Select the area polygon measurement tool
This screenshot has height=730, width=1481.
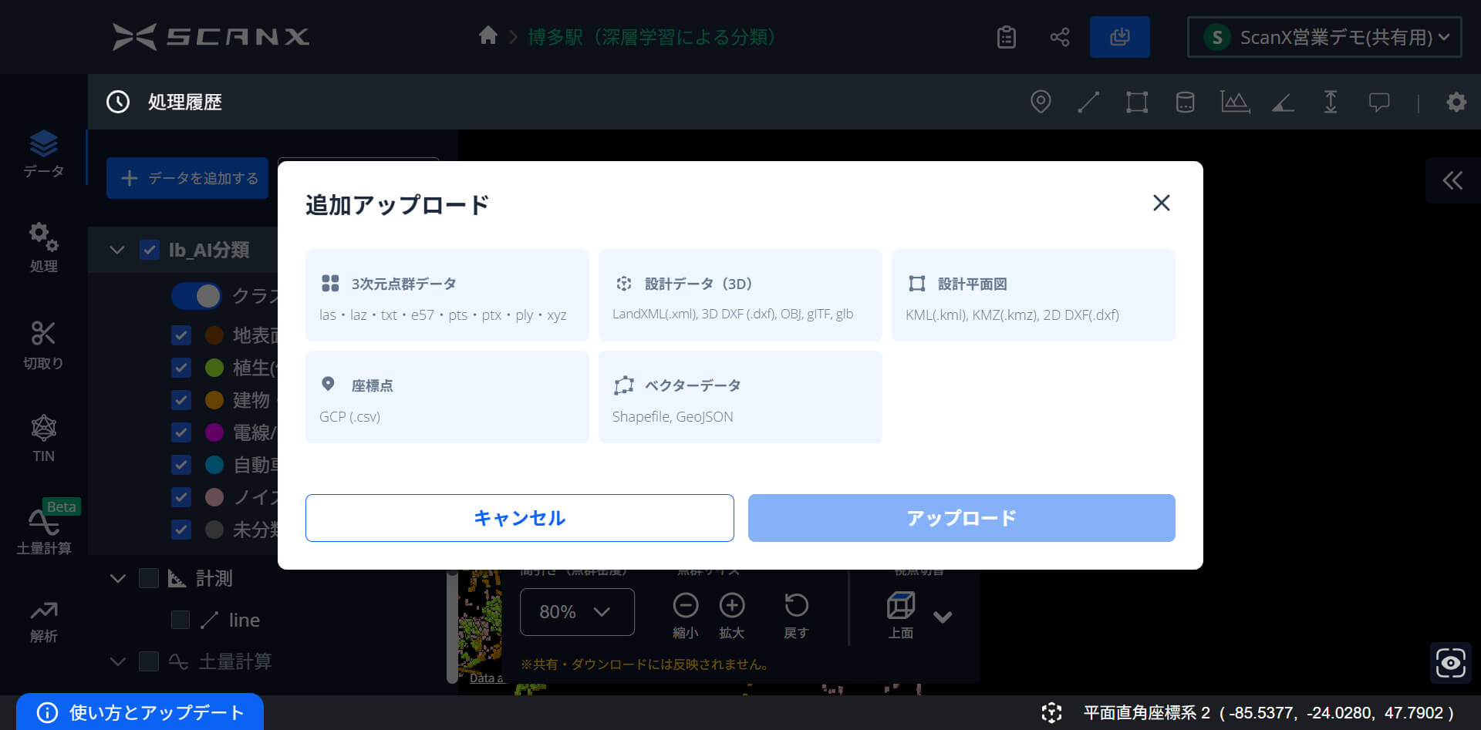coord(1136,102)
